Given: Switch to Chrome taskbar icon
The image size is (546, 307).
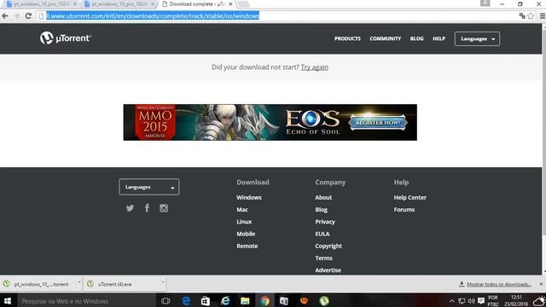Looking at the screenshot, I should (x=264, y=301).
